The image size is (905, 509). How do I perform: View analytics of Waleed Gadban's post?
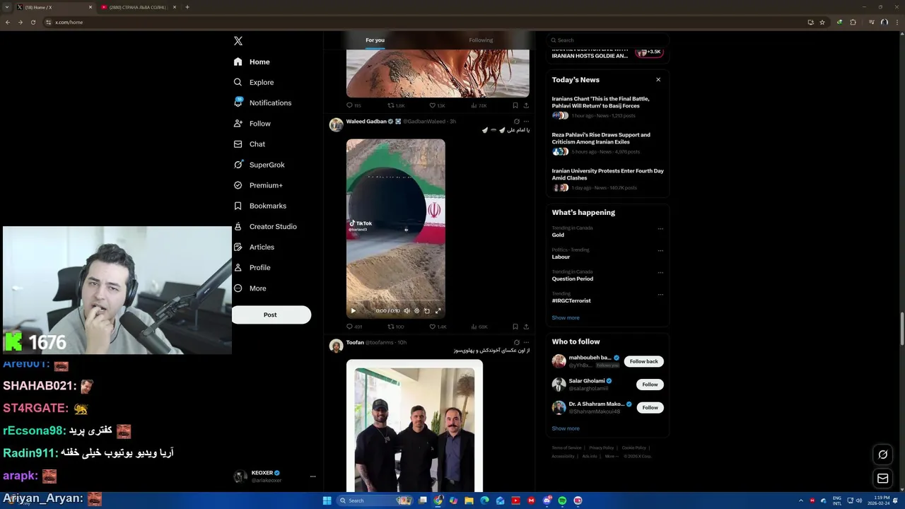tap(479, 327)
